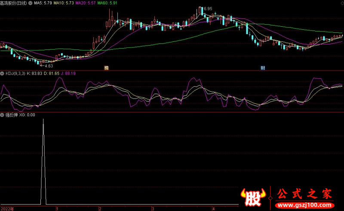Click the 强反弹 indicator name
The image size is (344, 211).
(x=11, y=115)
